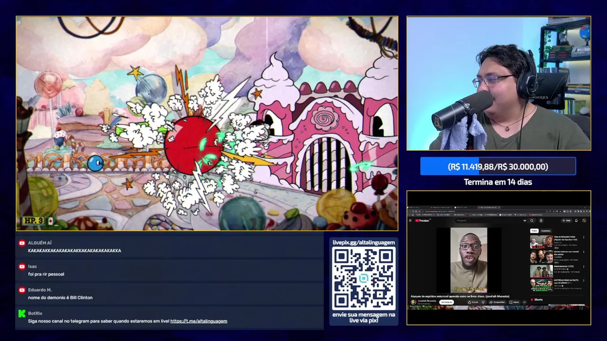Click YouTube icon beside Eduardo M. message
The height and width of the screenshot is (341, 607).
[22, 290]
